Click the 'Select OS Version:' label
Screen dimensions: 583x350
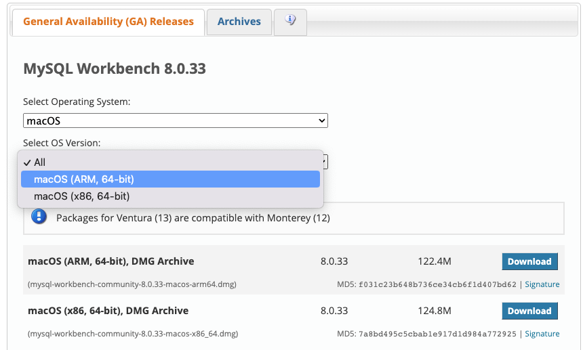pos(62,143)
